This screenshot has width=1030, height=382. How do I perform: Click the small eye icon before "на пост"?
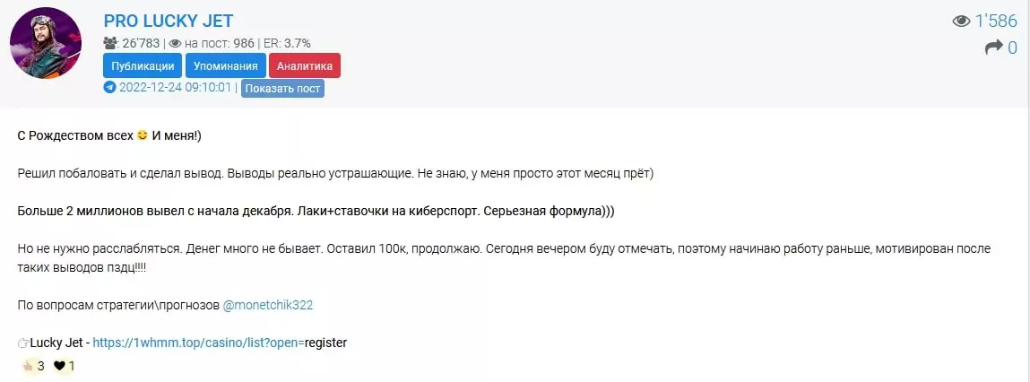pyautogui.click(x=176, y=42)
